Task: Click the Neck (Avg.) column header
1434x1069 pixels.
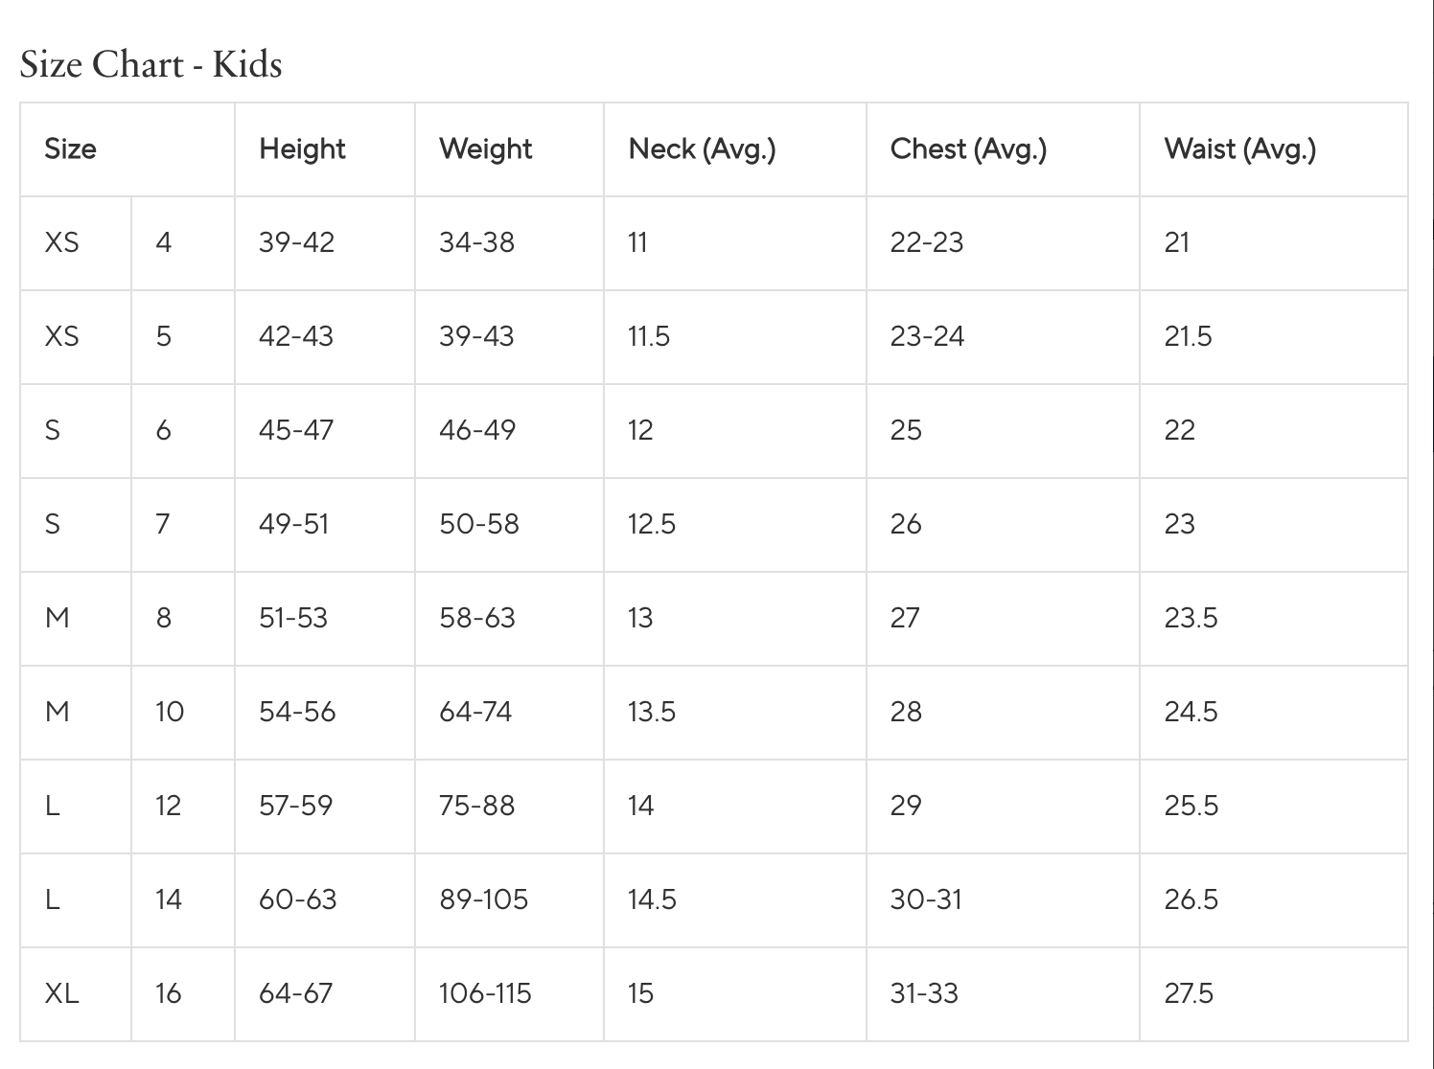Action: pyautogui.click(x=702, y=149)
